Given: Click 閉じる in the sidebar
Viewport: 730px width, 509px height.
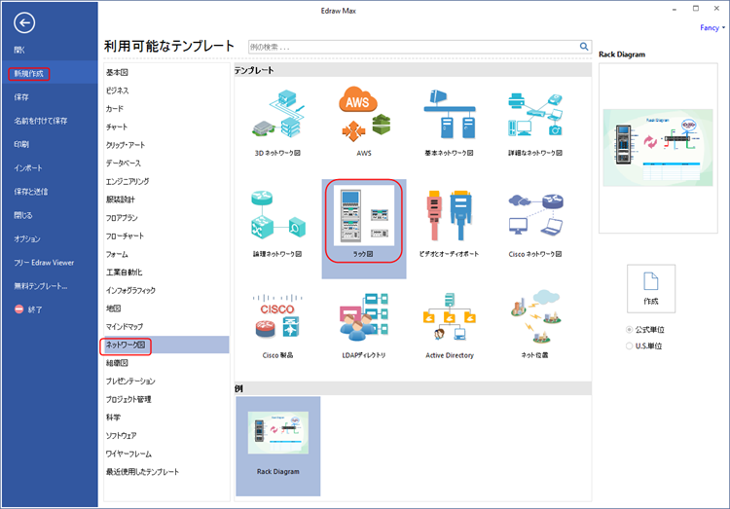Looking at the screenshot, I should (x=23, y=215).
